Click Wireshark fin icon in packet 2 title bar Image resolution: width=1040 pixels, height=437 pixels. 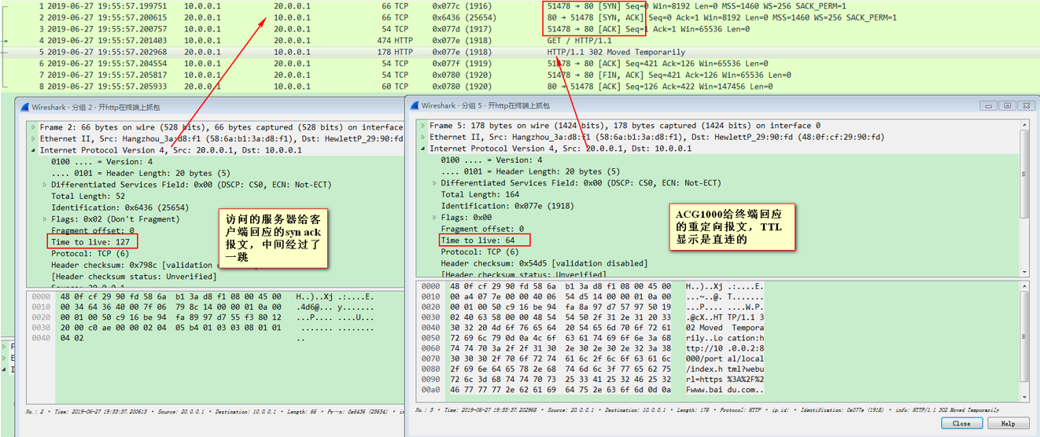click(x=24, y=106)
